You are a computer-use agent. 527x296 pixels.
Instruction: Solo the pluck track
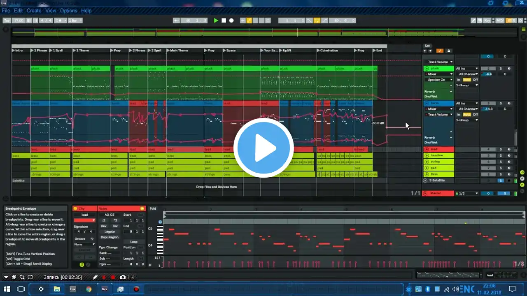(501, 68)
